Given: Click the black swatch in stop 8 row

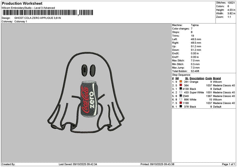Looking at the screenshot, I should (181, 106).
